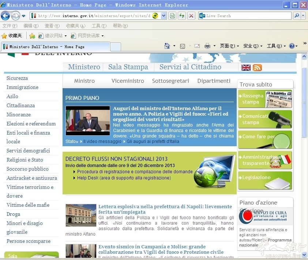Click the vertical scrollbar down arrow

coord(304,255)
